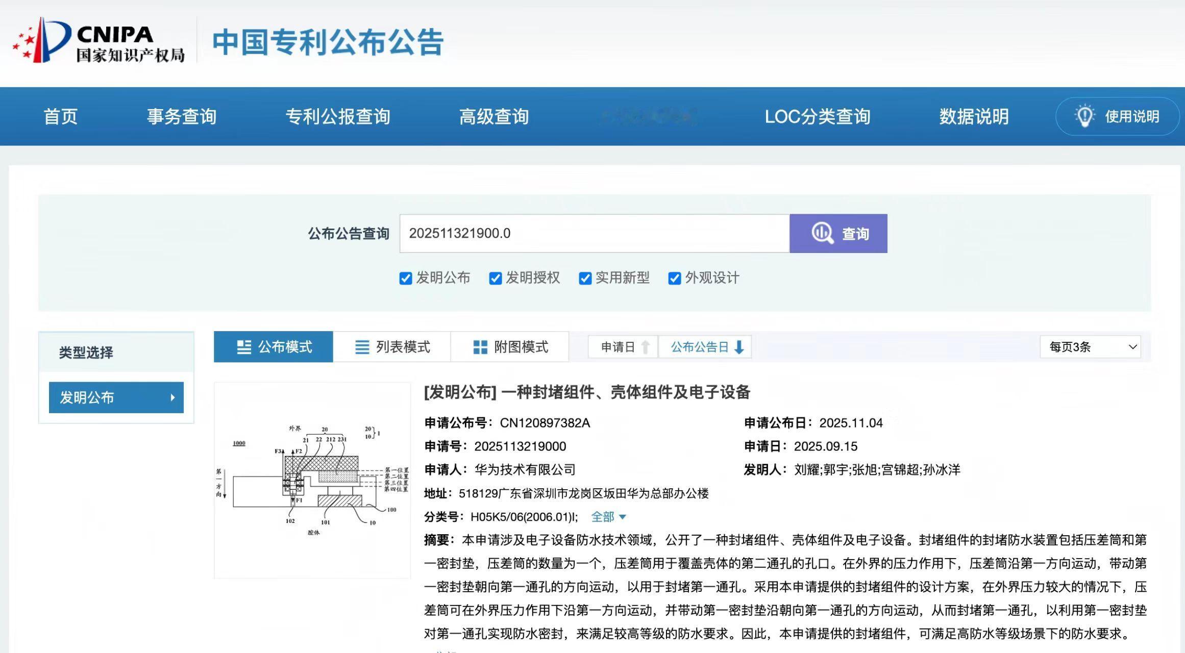
Task: Uncheck the 发明公布 checkbox
Action: [406, 279]
